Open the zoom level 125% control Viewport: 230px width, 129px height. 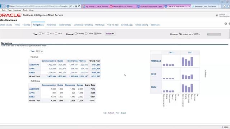click(x=225, y=127)
